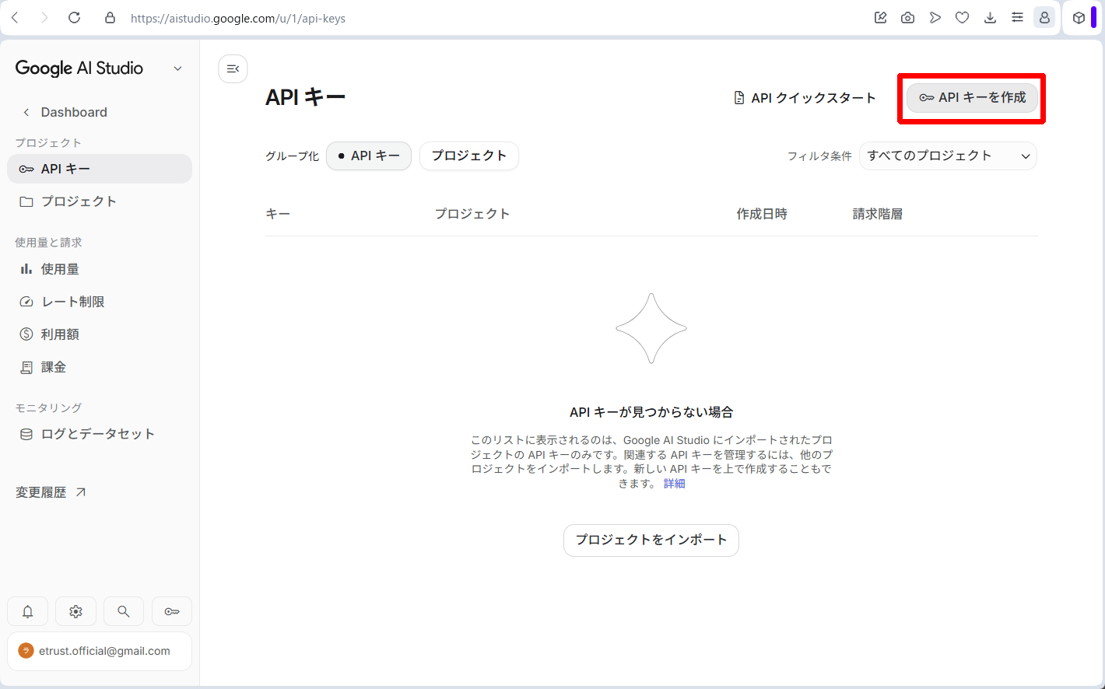The height and width of the screenshot is (689, 1105).
Task: Return to Dashboard in the sidebar
Action: 100,112
